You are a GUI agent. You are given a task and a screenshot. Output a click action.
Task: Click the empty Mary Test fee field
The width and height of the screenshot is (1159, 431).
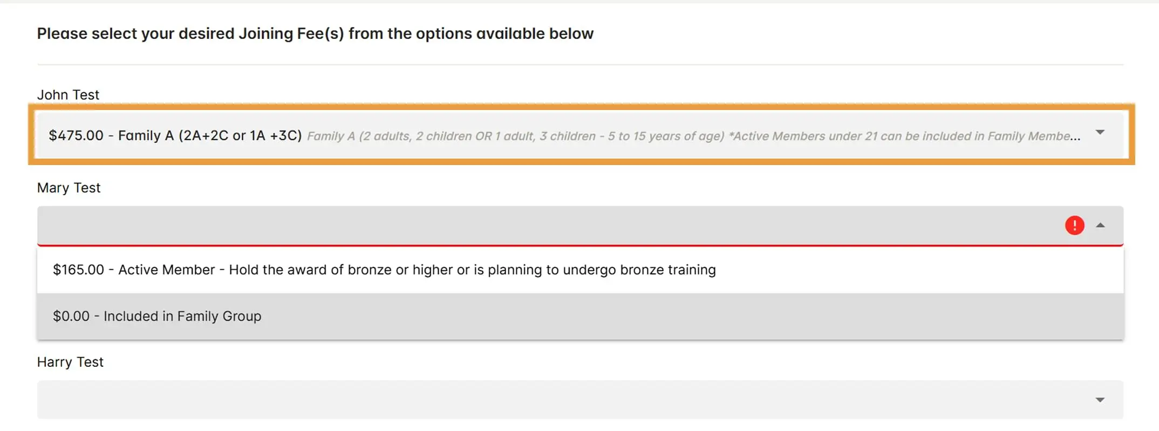[540, 225]
